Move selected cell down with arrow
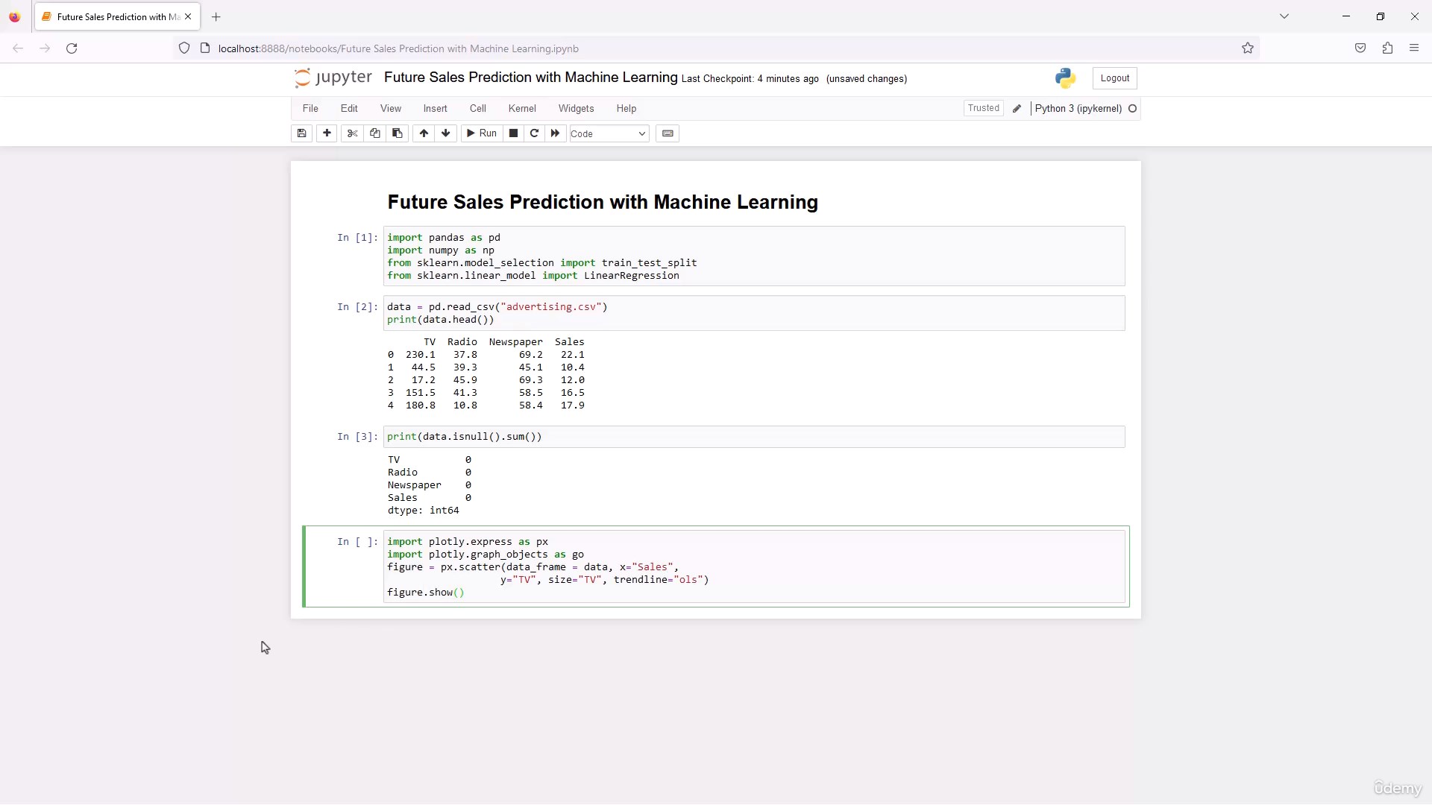1432x805 pixels. pos(446,133)
